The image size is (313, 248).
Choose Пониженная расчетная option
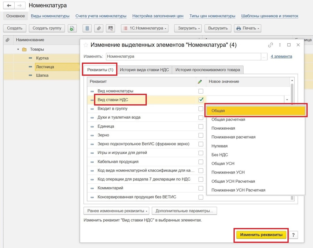(256, 137)
